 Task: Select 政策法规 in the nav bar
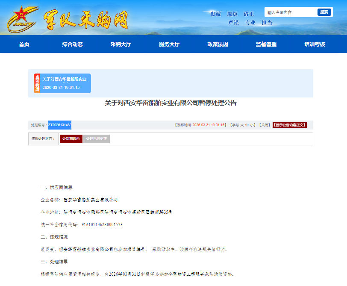[x=218, y=44]
